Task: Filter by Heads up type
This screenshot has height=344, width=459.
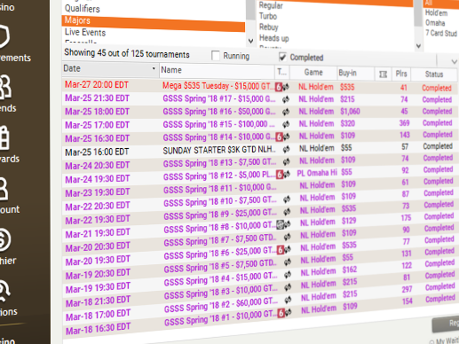Action: tap(274, 38)
